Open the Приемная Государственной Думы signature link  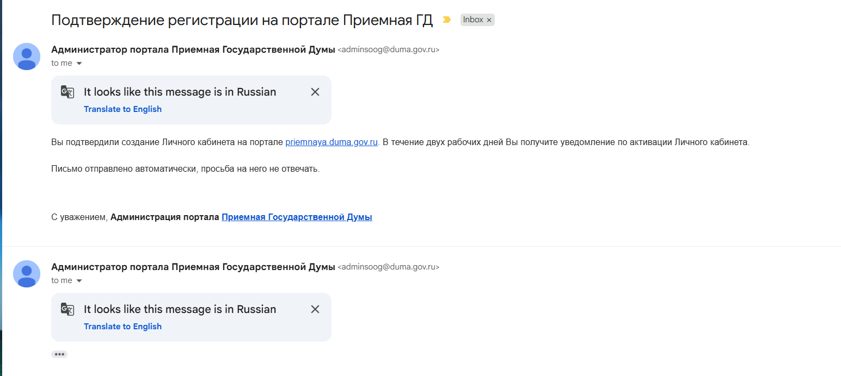(297, 217)
